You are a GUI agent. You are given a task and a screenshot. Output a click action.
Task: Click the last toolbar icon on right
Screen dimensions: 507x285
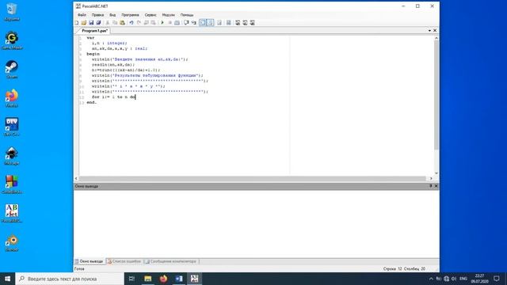[253, 23]
